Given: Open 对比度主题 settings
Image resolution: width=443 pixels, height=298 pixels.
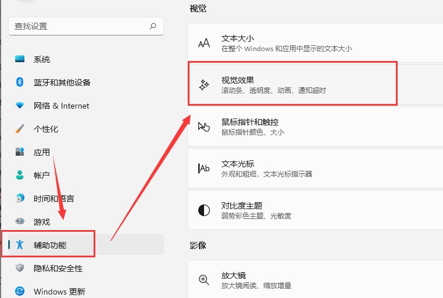Looking at the screenshot, I should coord(315,210).
